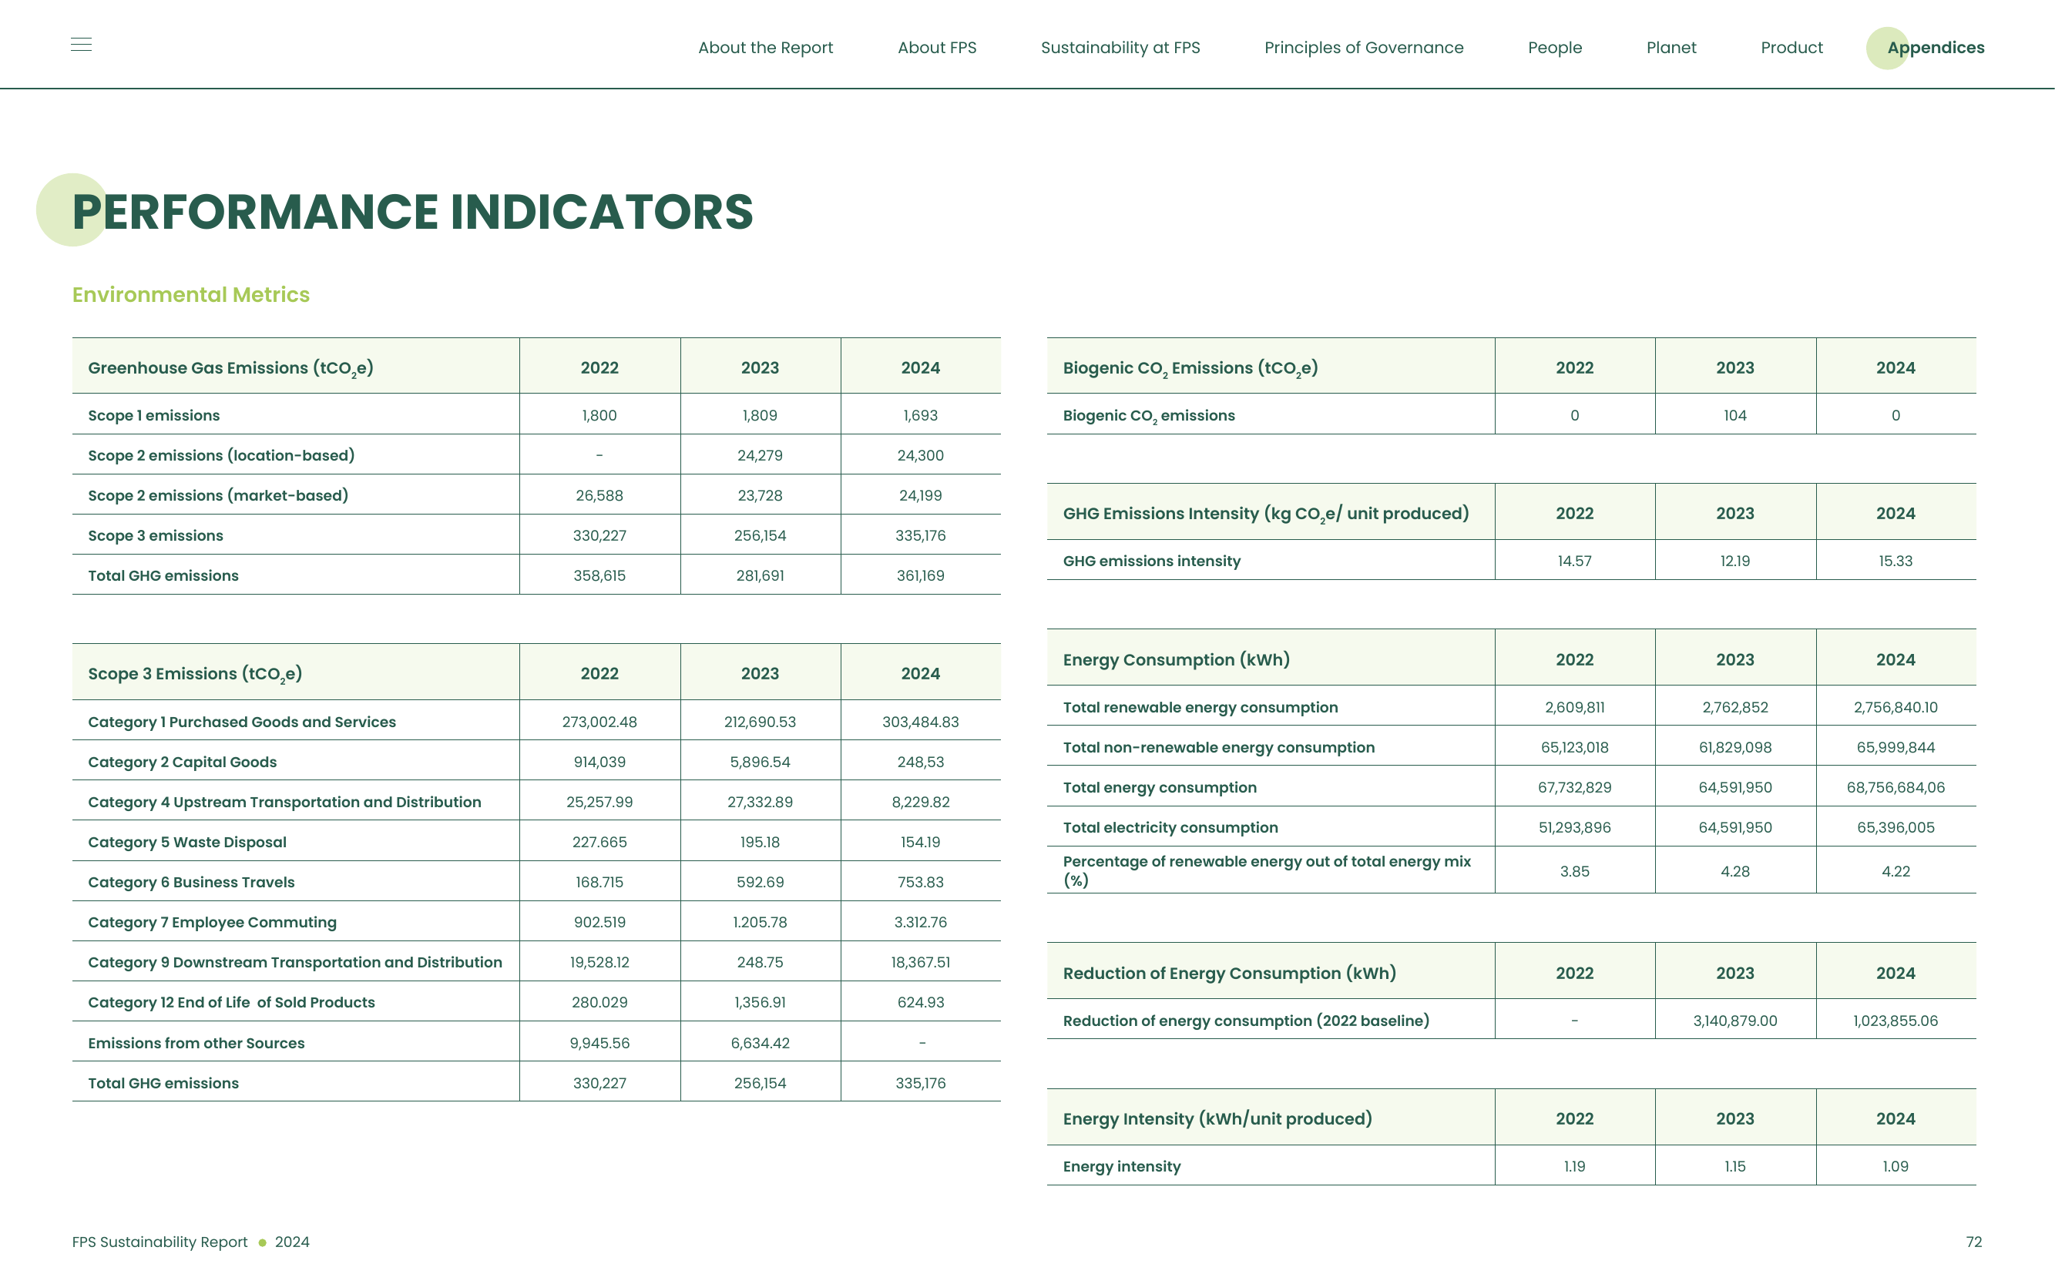Click the value 3,140,879.00

pos(1734,1021)
